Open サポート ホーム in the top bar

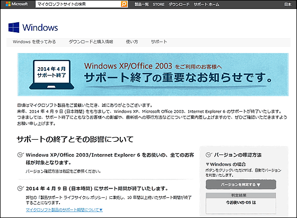click(206, 4)
